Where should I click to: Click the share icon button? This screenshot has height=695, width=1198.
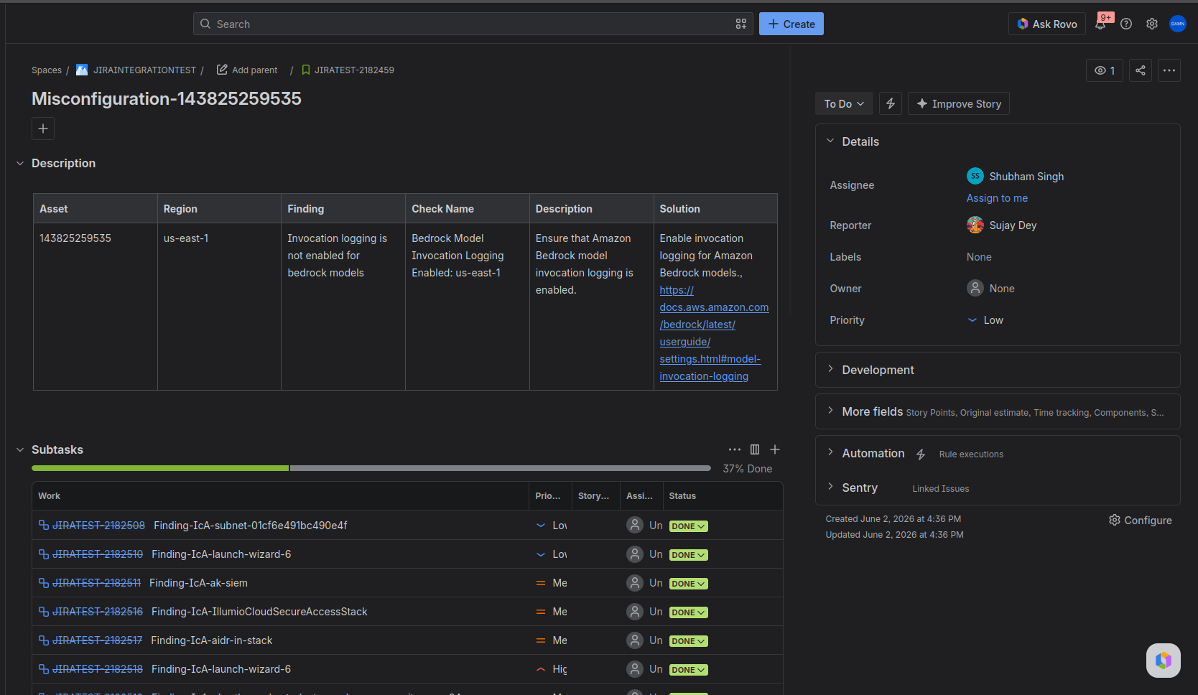tap(1141, 70)
